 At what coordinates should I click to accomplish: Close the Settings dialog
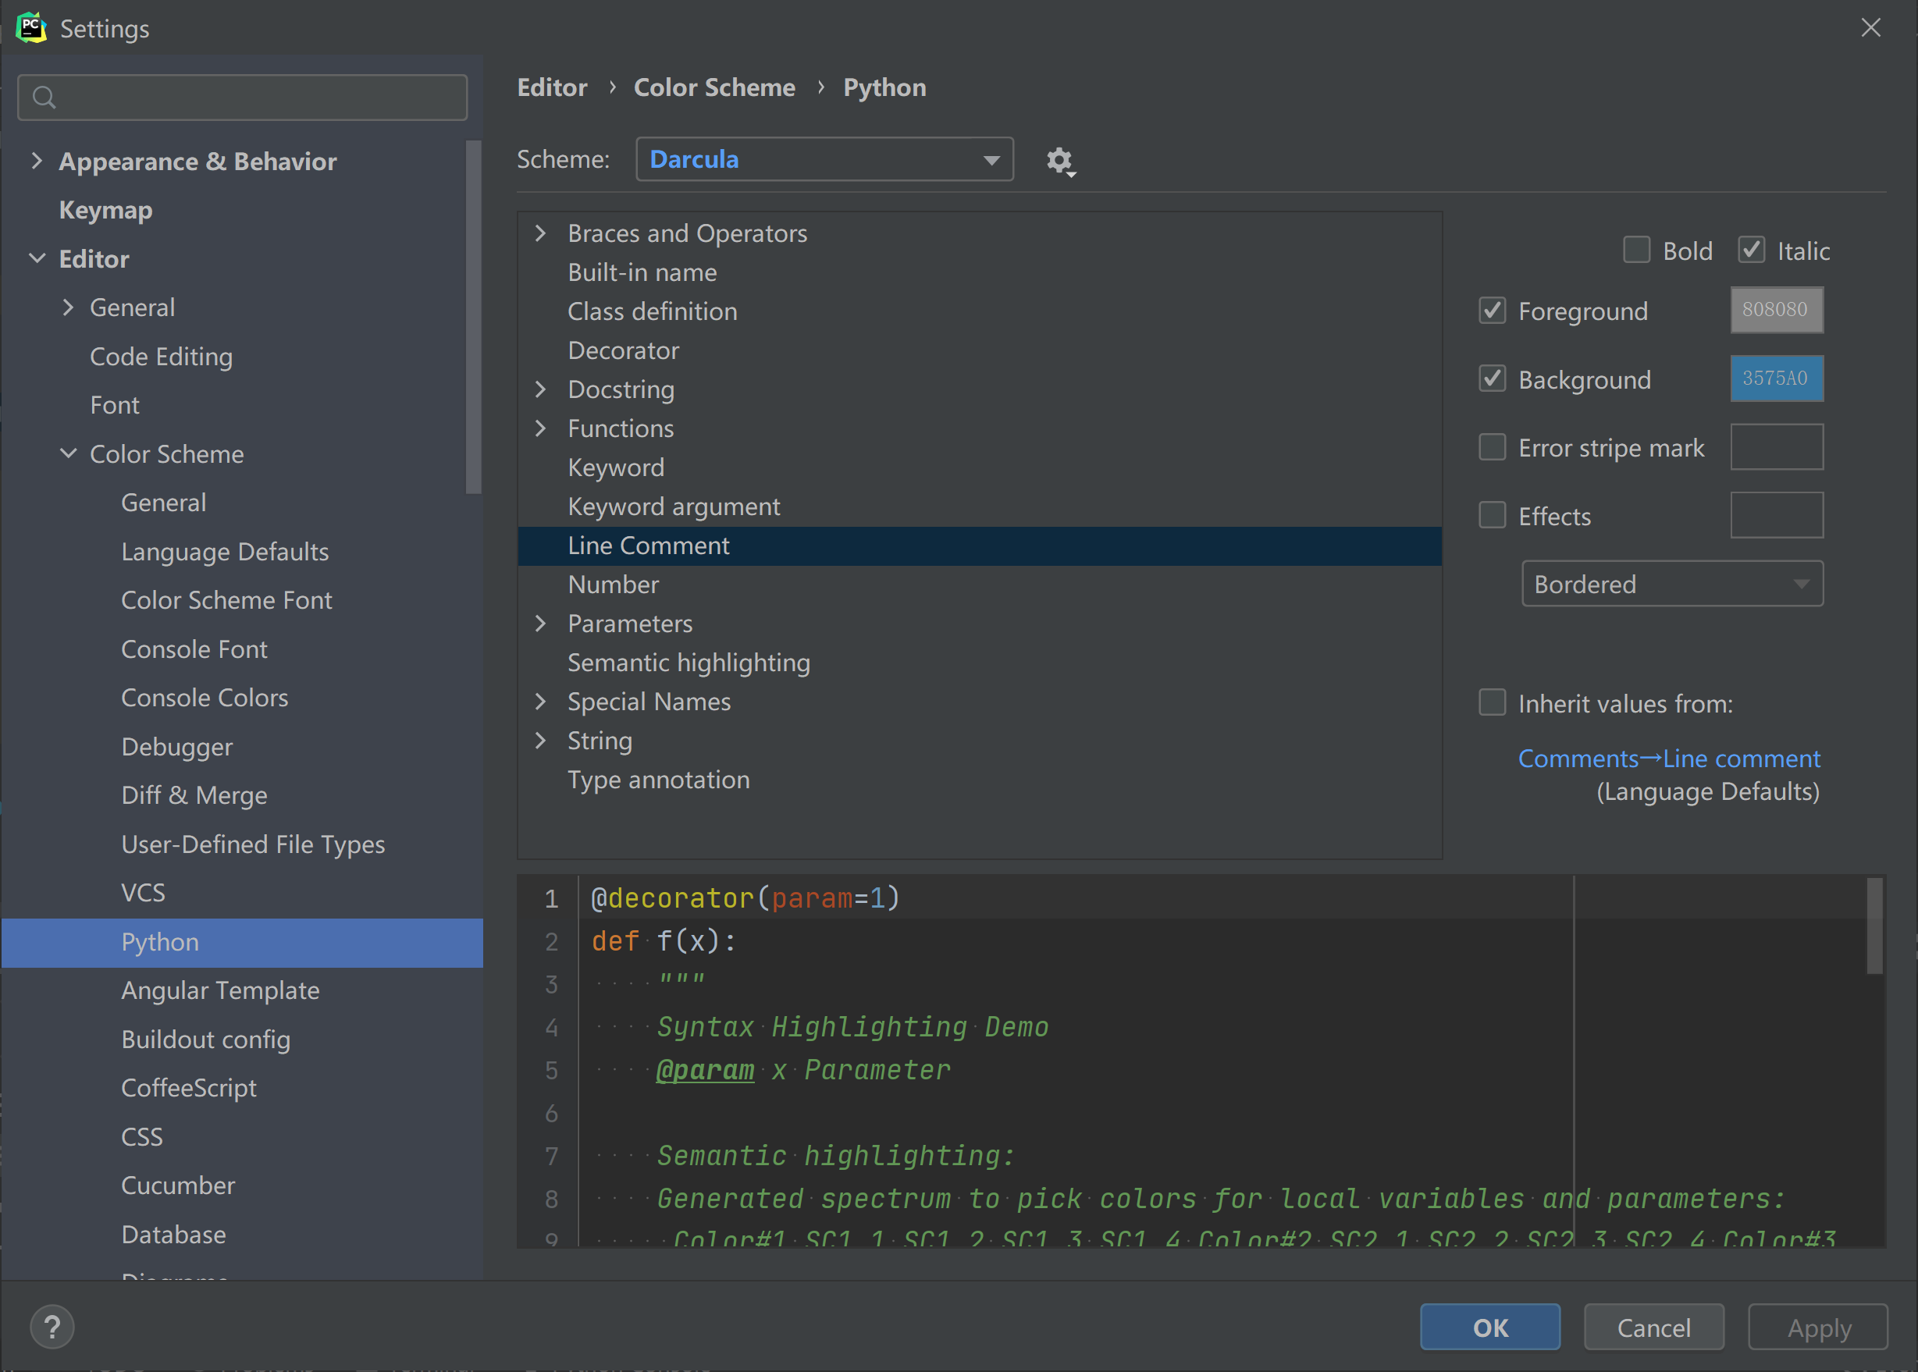[1870, 28]
